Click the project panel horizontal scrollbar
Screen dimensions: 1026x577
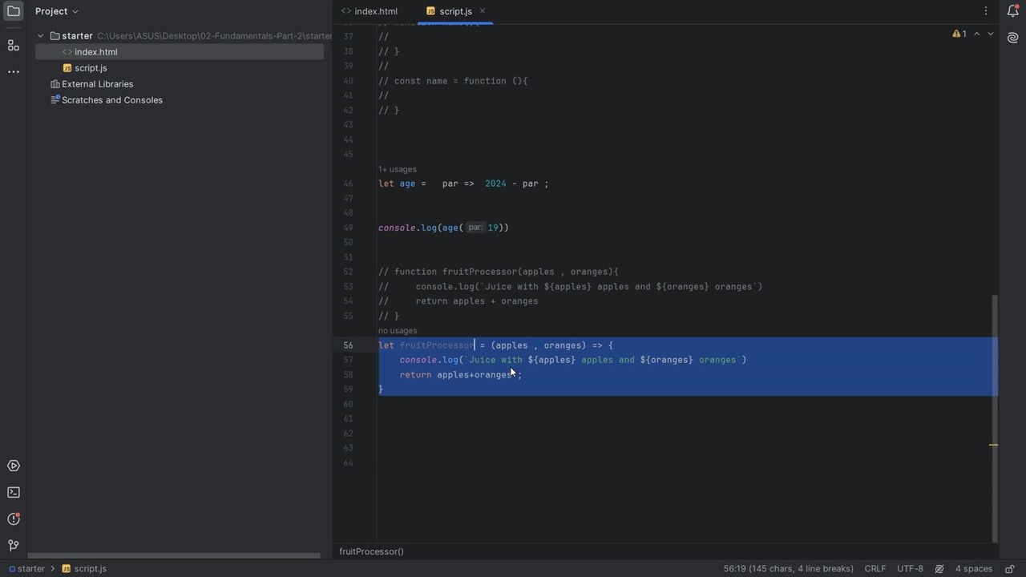click(174, 555)
